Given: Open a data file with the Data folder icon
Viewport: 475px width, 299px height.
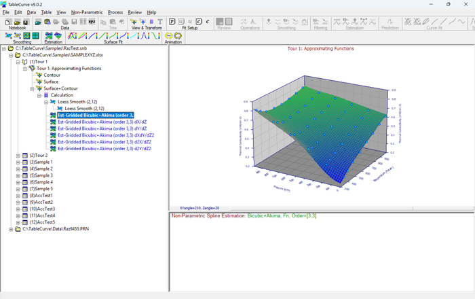Looking at the screenshot, I should coord(38,22).
